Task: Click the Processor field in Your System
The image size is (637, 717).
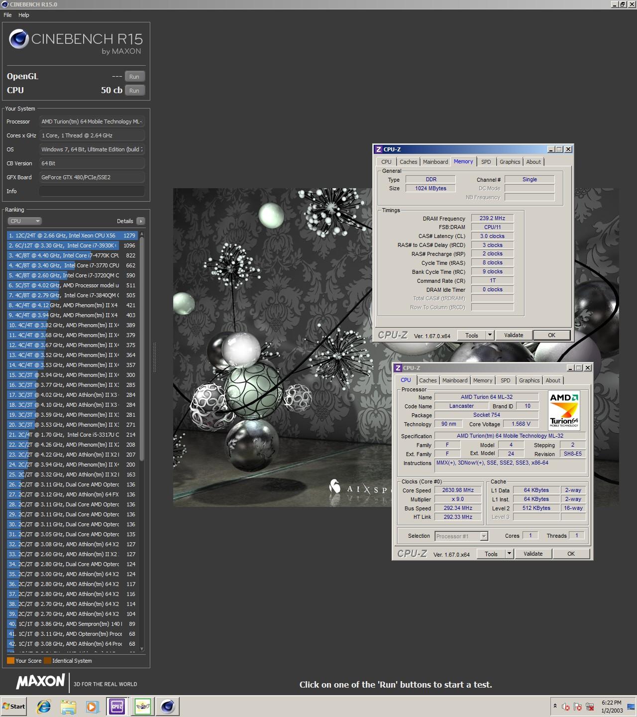Action: tap(92, 121)
